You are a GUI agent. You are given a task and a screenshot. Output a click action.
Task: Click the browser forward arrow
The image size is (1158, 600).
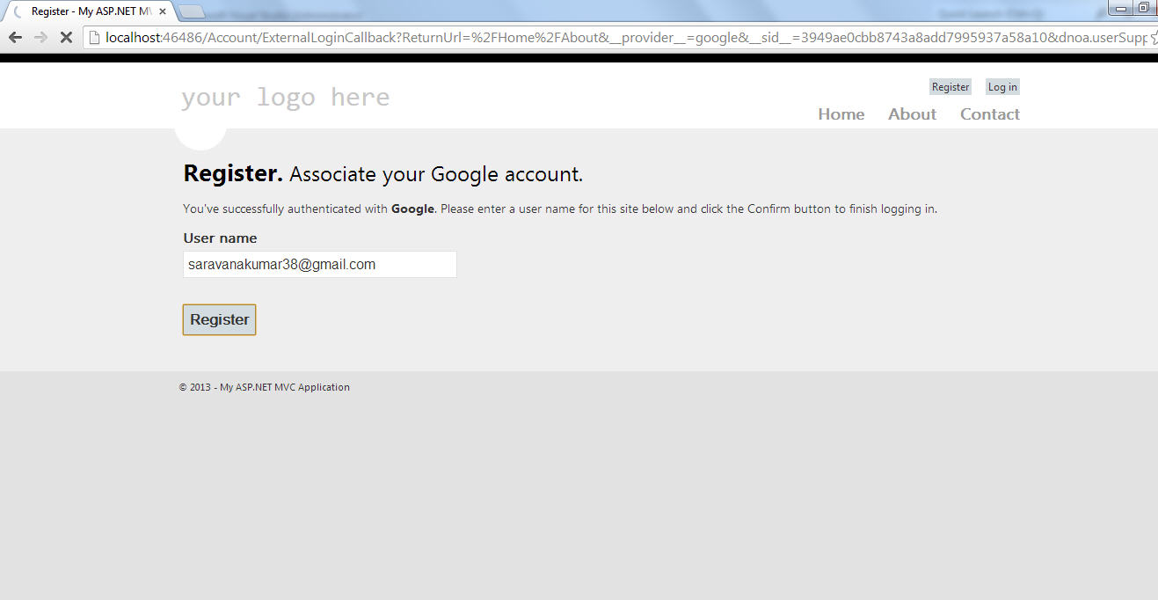coord(40,37)
